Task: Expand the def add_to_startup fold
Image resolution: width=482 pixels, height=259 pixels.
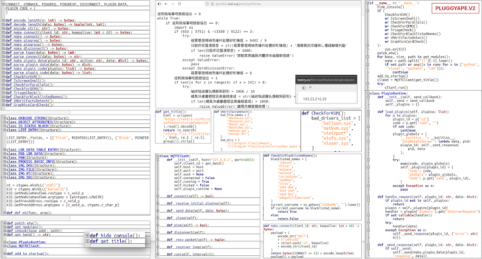Action: [4, 253]
